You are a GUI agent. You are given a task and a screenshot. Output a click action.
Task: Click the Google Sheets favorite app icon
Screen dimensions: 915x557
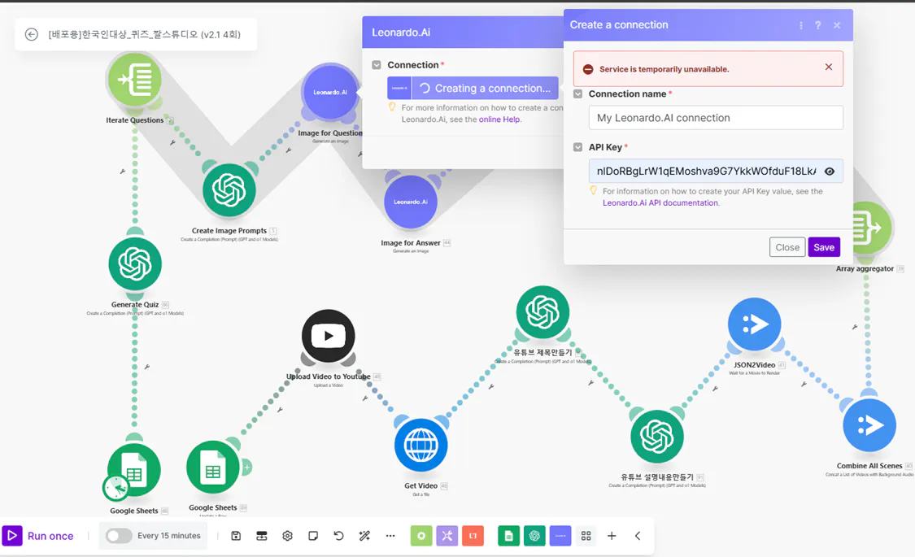(509, 535)
